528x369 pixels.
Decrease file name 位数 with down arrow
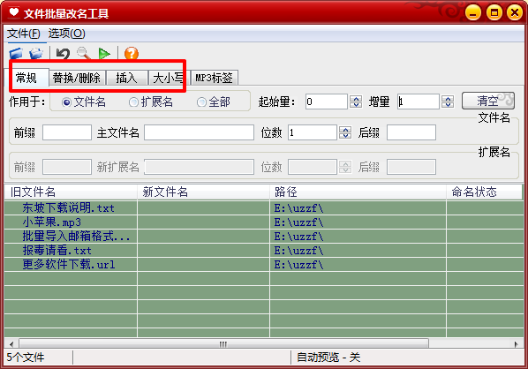coord(345,136)
